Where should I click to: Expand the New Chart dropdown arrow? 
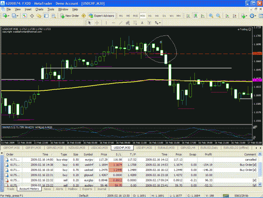click(x=8, y=16)
